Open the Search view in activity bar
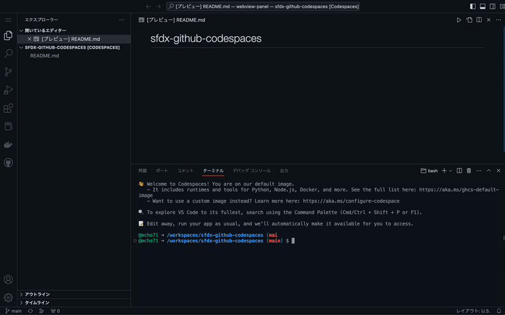 8,54
